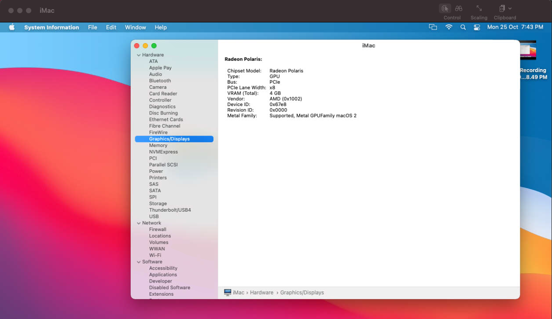This screenshot has width=552, height=319.
Task: Click the Wi-Fi status icon
Action: point(449,27)
